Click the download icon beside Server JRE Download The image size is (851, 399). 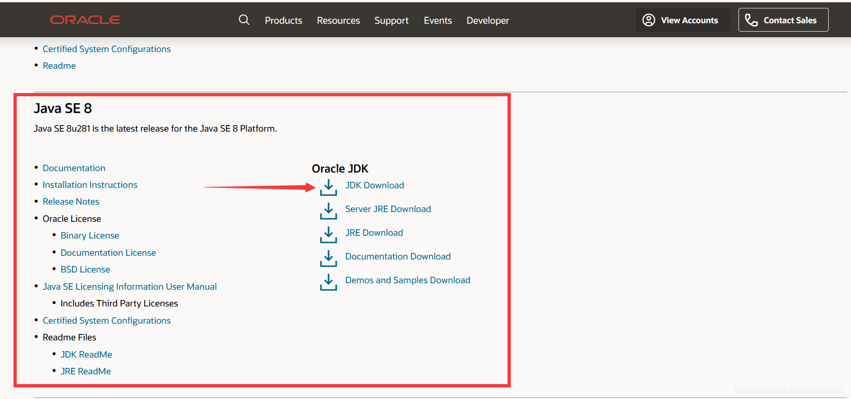click(329, 211)
